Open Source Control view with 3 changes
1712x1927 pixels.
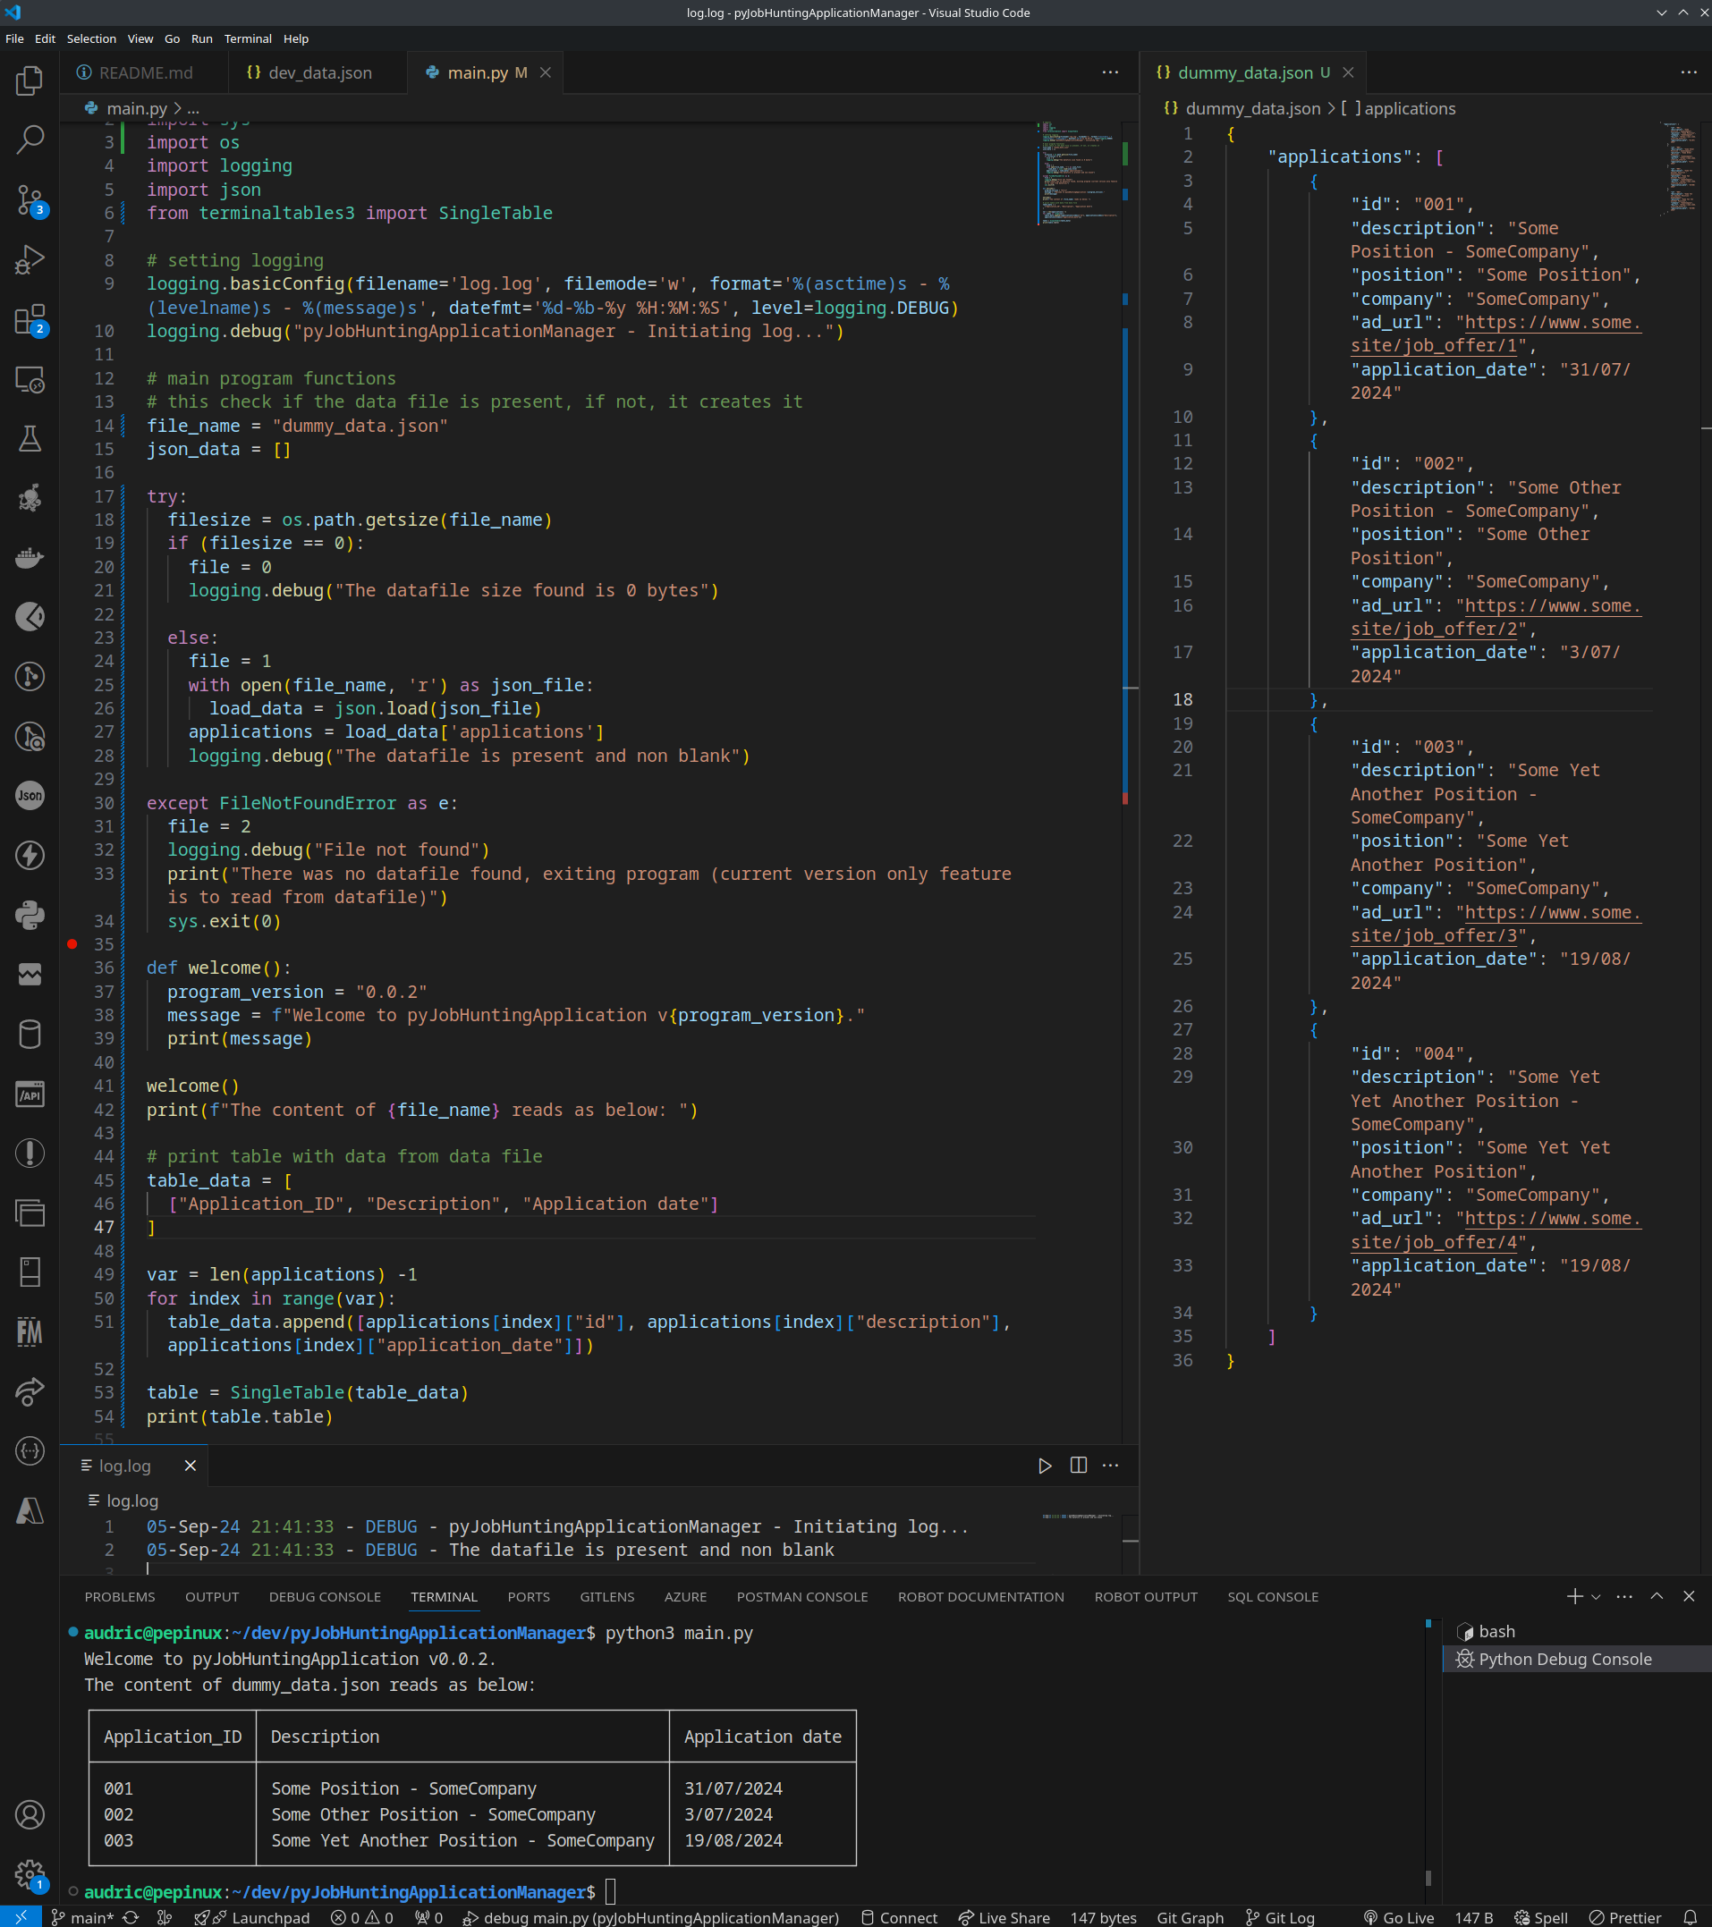coord(30,200)
